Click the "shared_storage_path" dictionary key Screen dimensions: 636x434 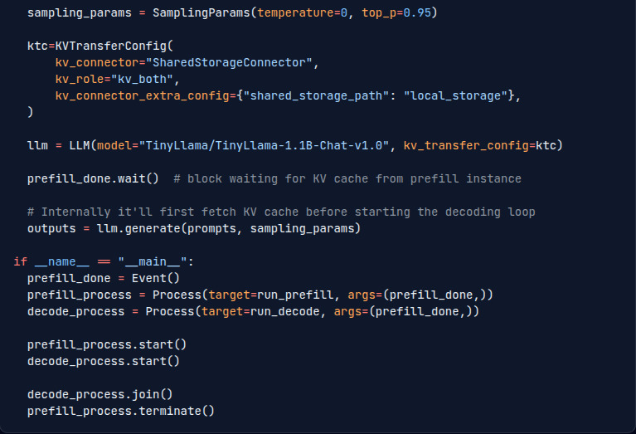click(x=317, y=95)
